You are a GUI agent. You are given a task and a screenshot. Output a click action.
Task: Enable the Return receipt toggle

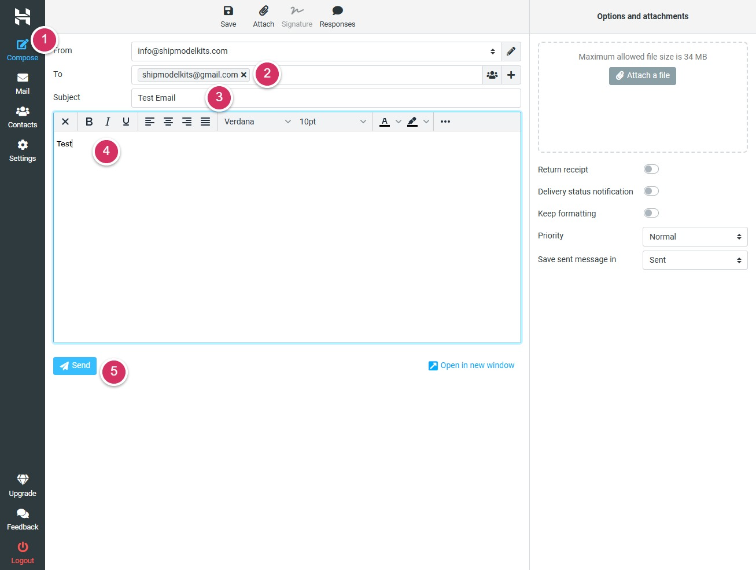651,170
